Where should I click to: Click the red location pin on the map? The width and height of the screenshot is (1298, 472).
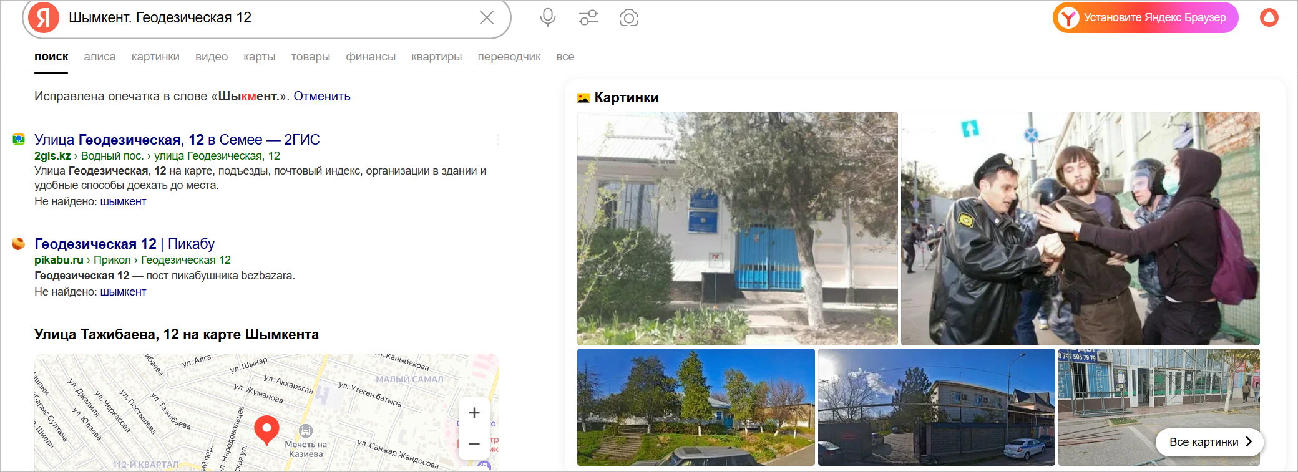click(x=266, y=430)
